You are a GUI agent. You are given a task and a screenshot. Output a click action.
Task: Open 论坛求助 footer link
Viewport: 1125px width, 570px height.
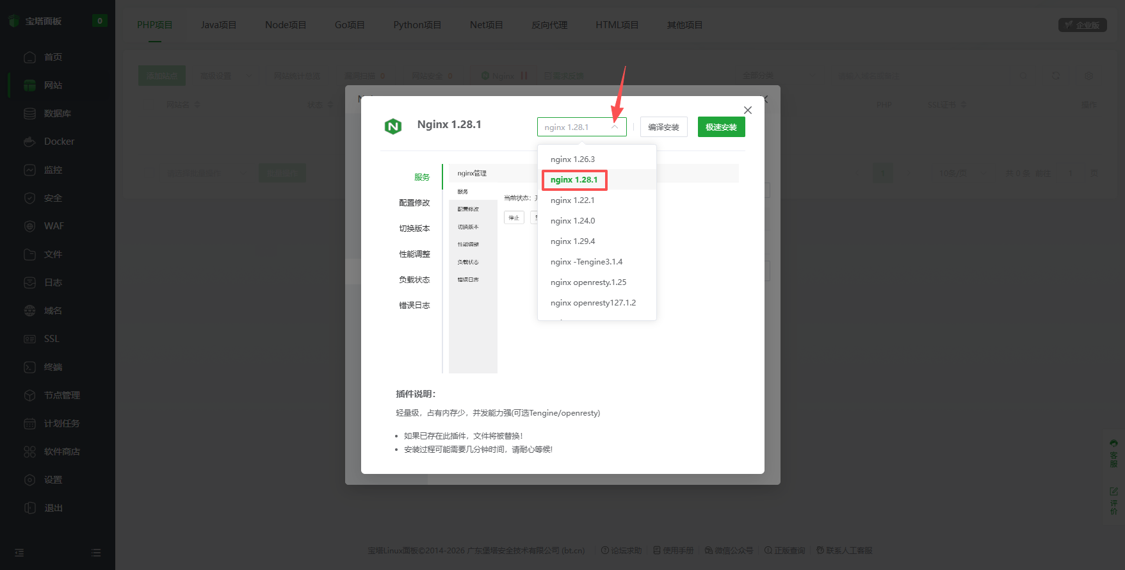pyautogui.click(x=621, y=550)
